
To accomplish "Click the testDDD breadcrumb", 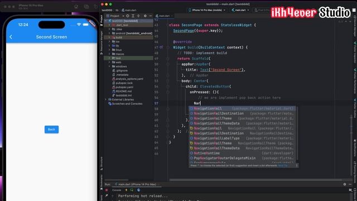I will click(107, 10).
